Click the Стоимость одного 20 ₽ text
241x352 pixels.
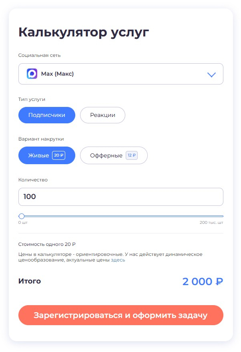pyautogui.click(x=47, y=244)
